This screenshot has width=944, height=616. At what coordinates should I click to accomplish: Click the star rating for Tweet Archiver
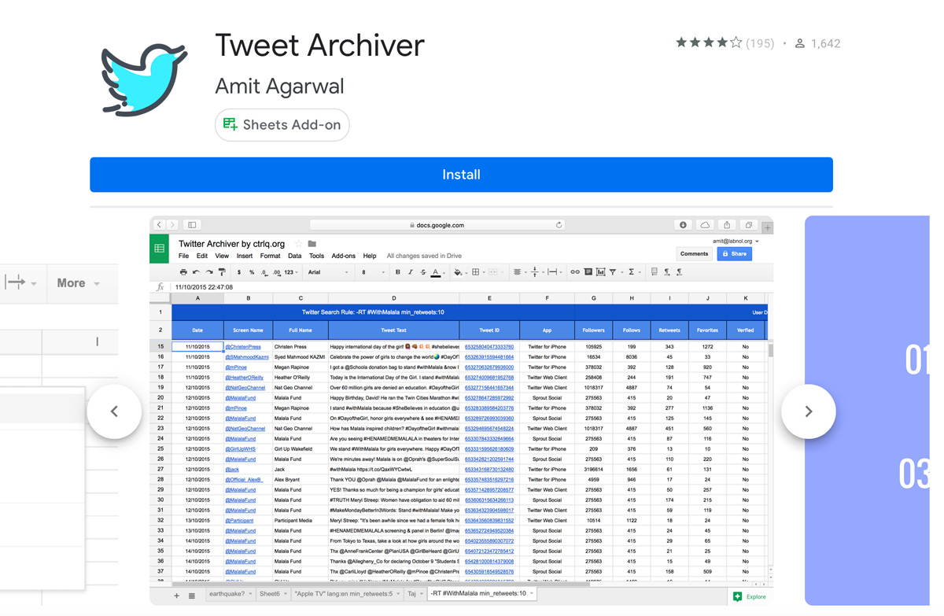click(x=708, y=43)
